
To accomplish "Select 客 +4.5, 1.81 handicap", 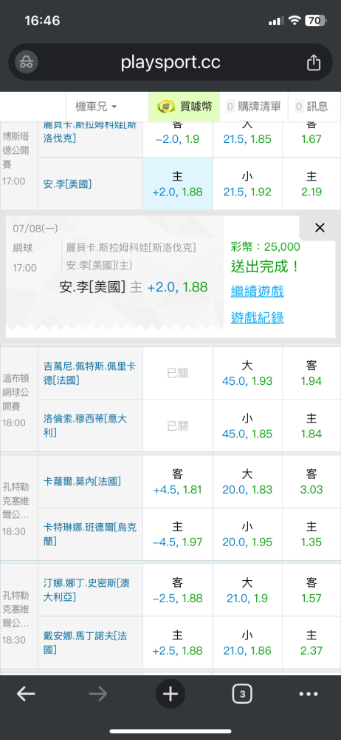I will [x=178, y=482].
